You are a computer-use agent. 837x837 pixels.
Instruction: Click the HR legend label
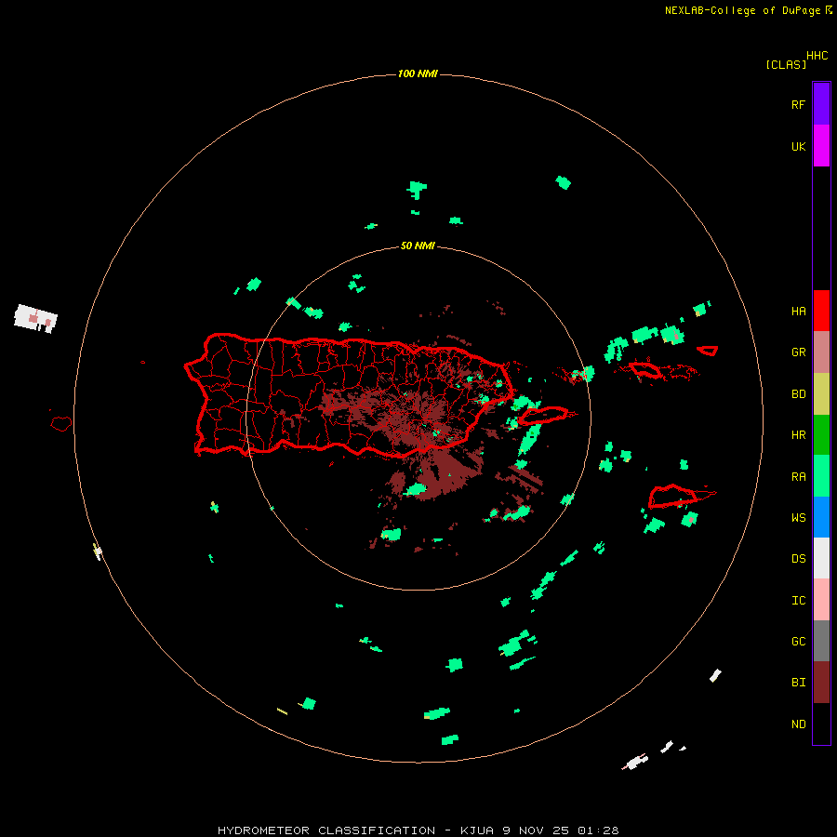(798, 435)
